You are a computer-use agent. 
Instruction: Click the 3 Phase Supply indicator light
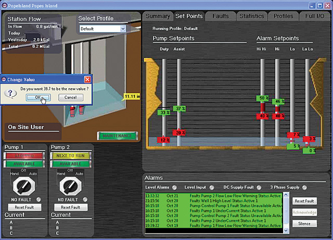pos(303,187)
